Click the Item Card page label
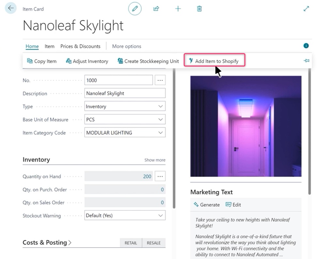 coord(33,9)
